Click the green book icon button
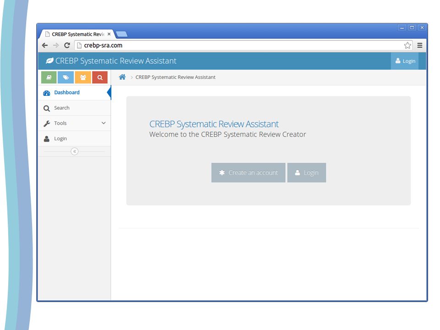 pos(49,77)
